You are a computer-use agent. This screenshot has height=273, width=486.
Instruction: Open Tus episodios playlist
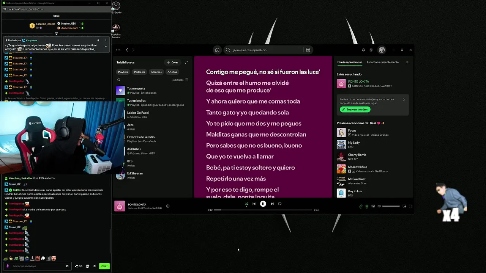[x=153, y=102]
